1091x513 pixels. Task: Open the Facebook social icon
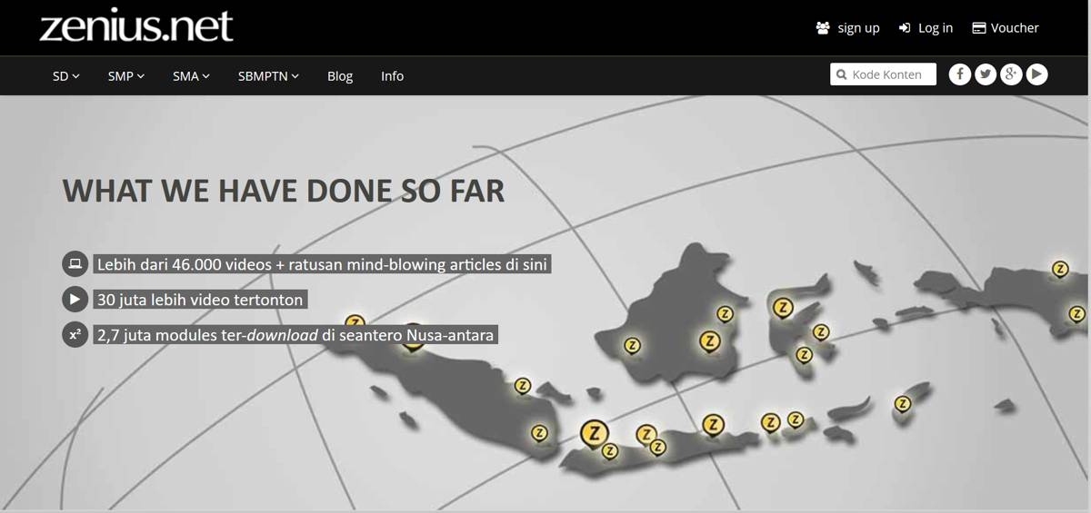960,74
